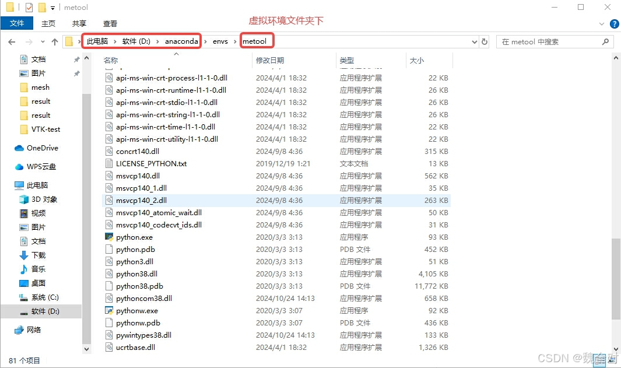Click the file list vertical scrollbar thumb
Screen dimensions: 621x368
[615, 279]
